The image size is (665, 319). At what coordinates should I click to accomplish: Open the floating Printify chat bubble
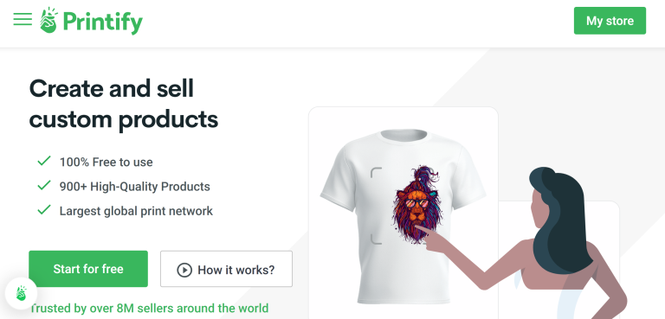21,293
